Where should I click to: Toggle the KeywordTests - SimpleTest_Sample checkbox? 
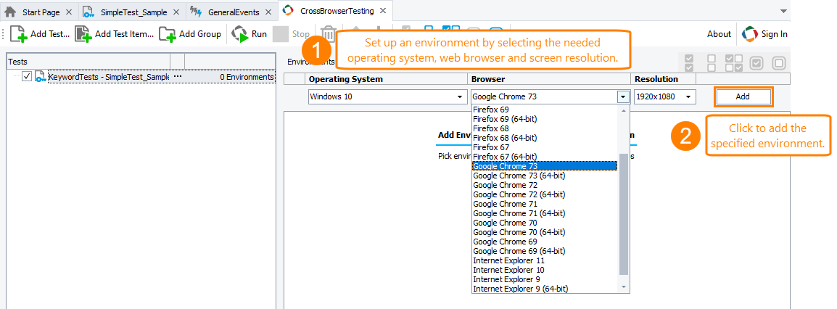(x=27, y=77)
